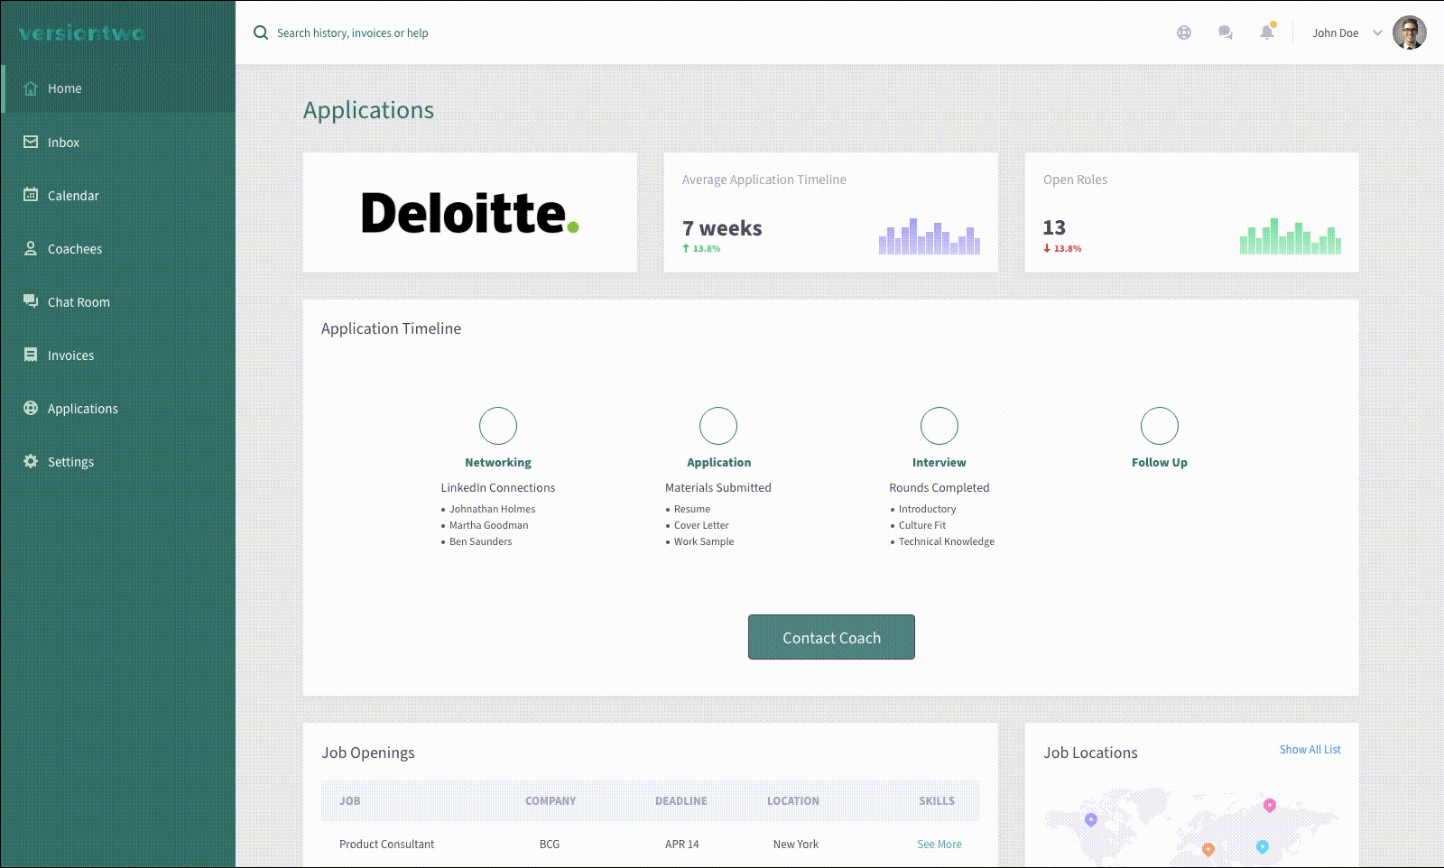
Task: Click the John Doe user name
Action: pos(1335,32)
